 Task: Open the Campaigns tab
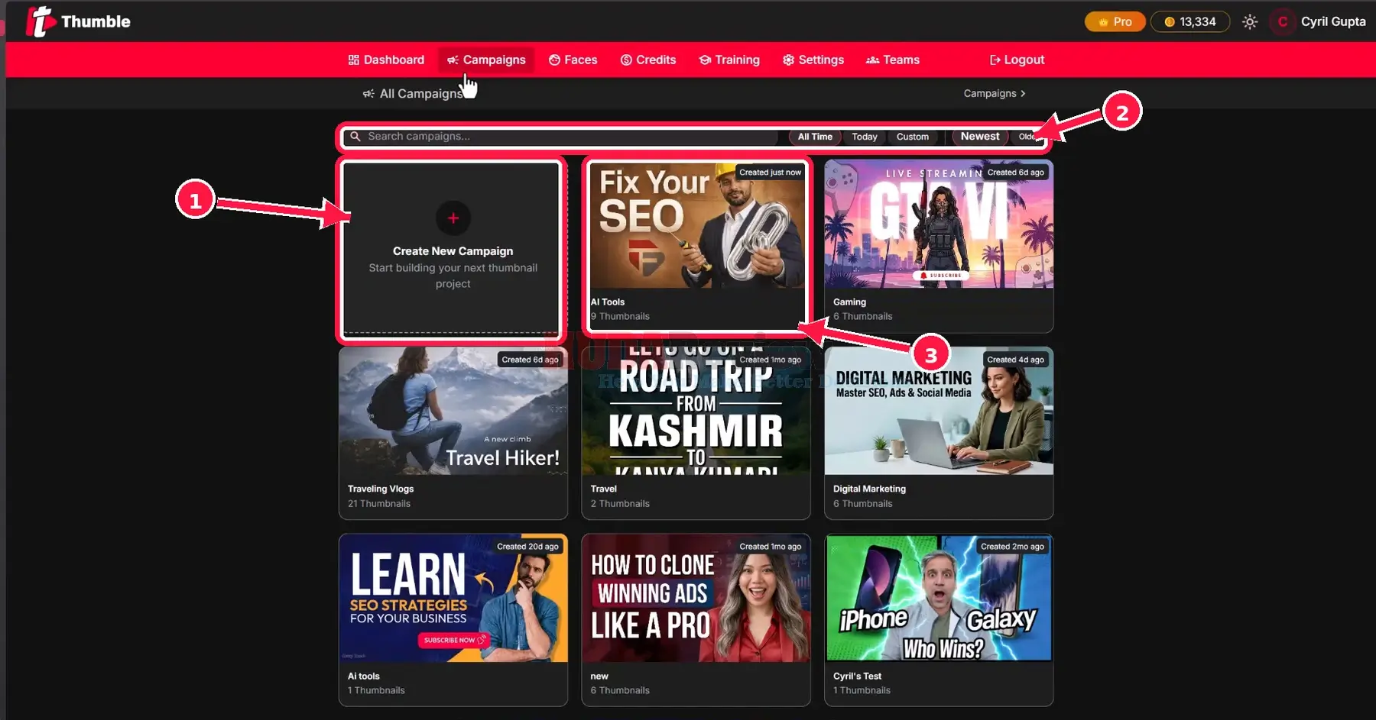pyautogui.click(x=486, y=60)
